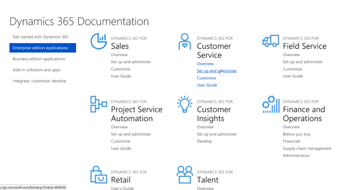
Task: Open Customer Service Overview link
Action: (205, 63)
